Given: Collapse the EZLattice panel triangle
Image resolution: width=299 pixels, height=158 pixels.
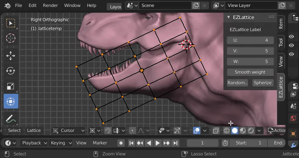Looking at the screenshot, I should click(x=229, y=17).
